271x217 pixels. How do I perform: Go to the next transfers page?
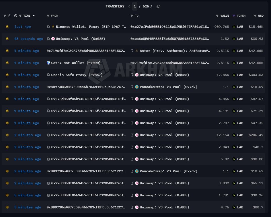(151, 6)
